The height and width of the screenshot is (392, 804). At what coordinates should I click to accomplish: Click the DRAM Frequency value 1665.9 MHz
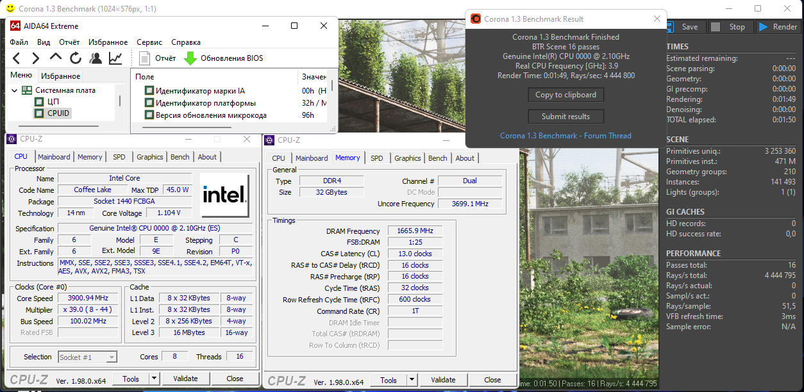pos(415,231)
